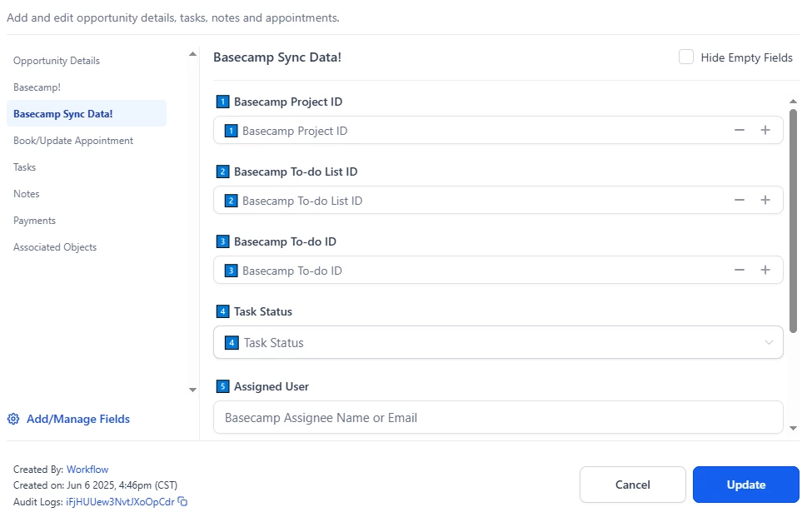Click the form panel scroll down arrow

click(x=794, y=428)
